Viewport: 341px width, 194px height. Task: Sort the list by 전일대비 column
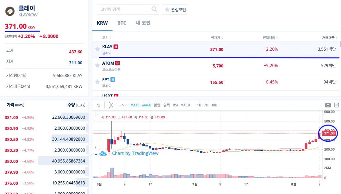pos(270,38)
